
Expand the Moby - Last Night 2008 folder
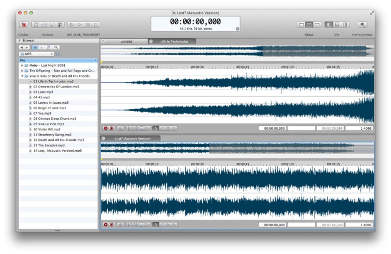[x=22, y=66]
